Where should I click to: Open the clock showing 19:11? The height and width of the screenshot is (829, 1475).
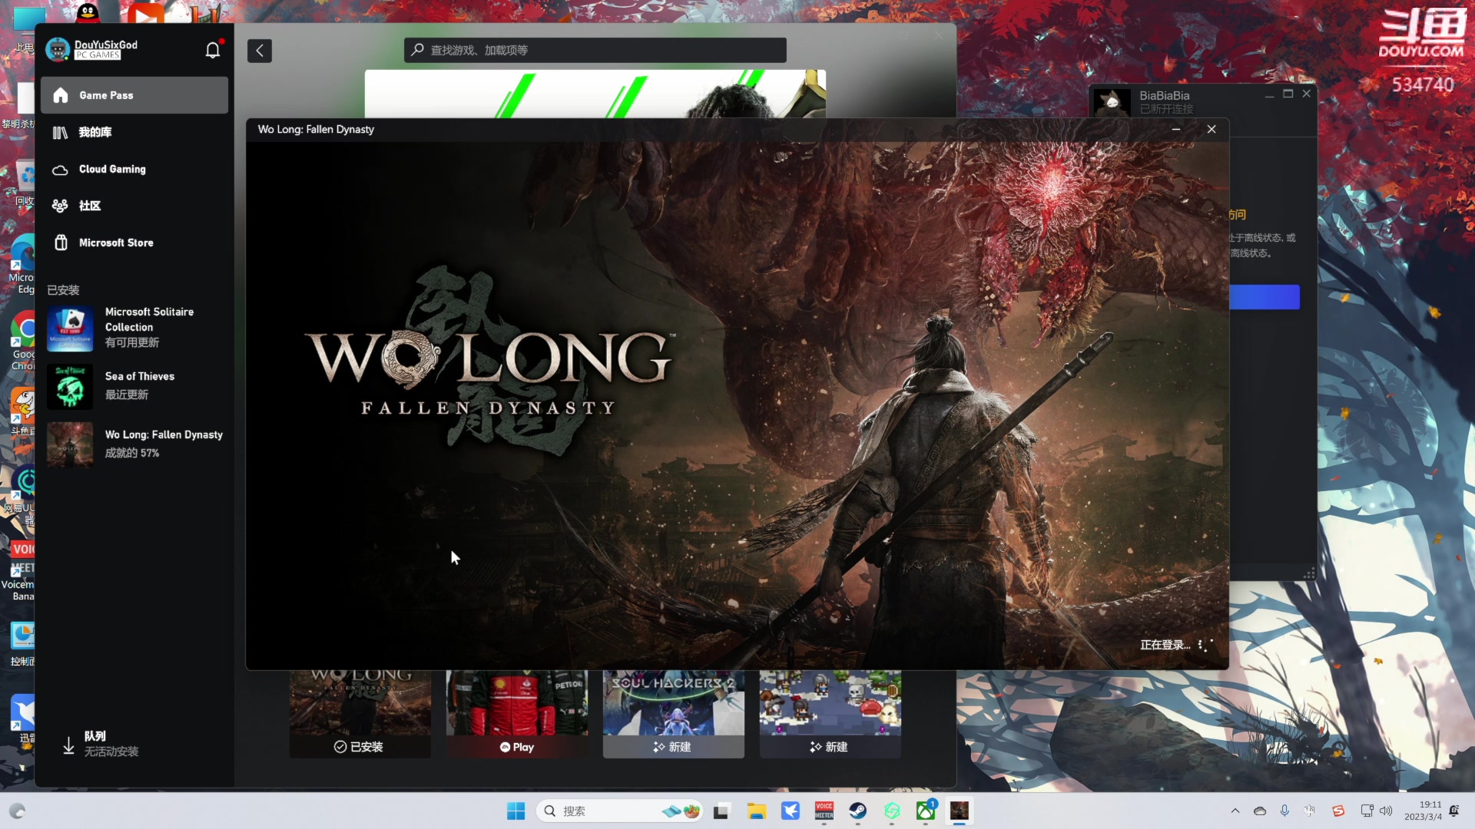1424,811
